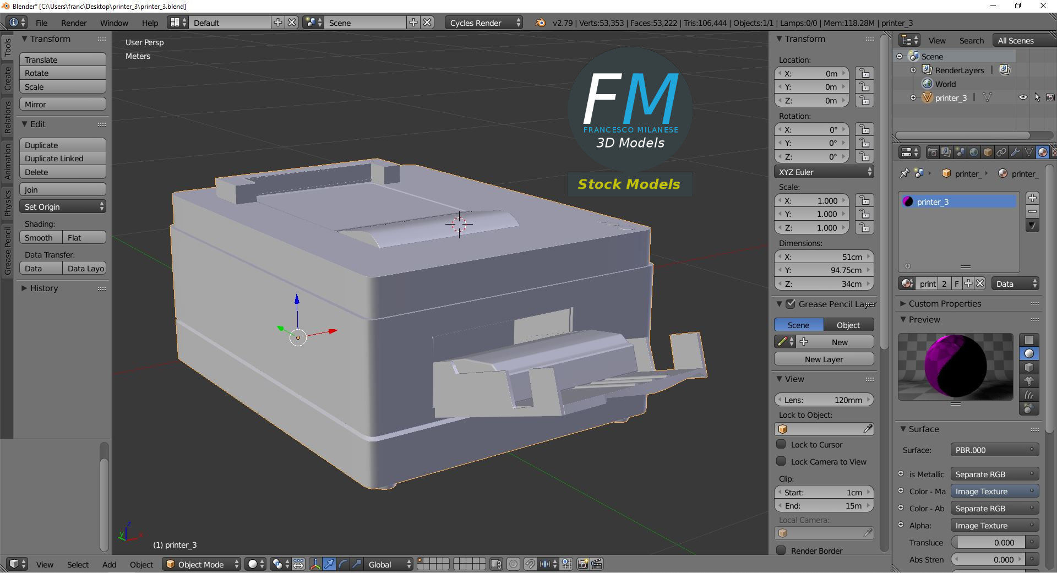Uncheck the Grease Pencil Layers checkbox
Image resolution: width=1057 pixels, height=573 pixels.
pyautogui.click(x=791, y=304)
